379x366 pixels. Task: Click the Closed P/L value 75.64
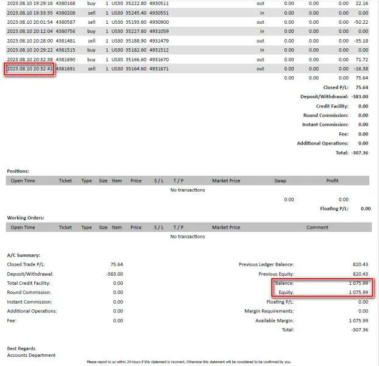pos(362,87)
